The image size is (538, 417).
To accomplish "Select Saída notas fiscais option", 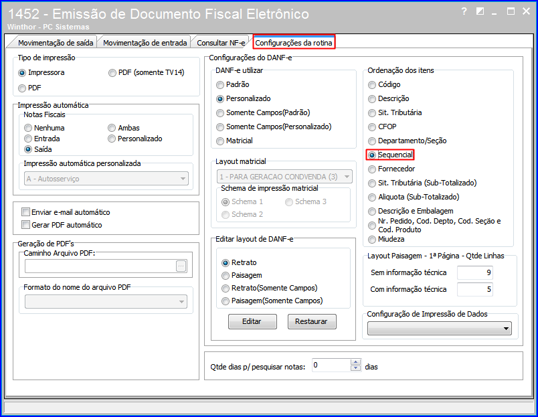I will (x=38, y=149).
